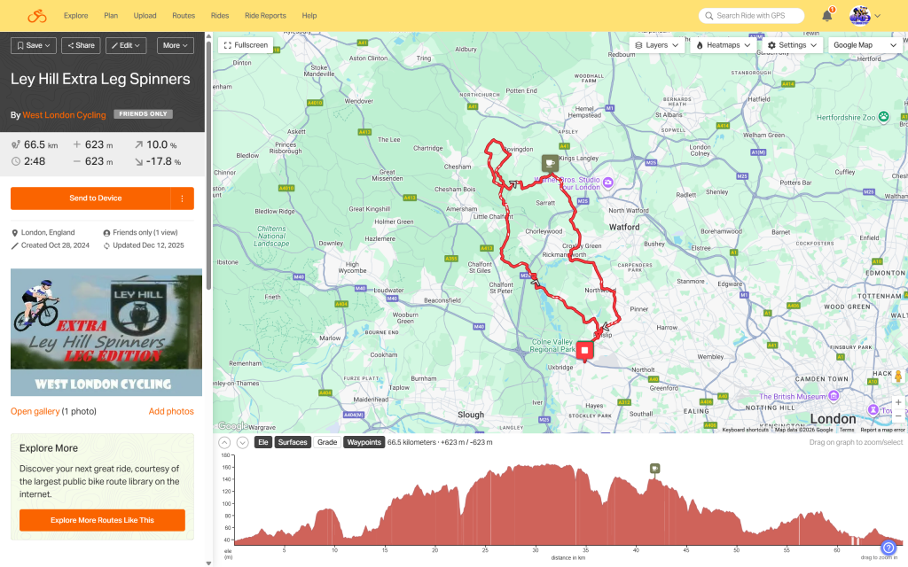This screenshot has width=908, height=567.
Task: Open the notifications bell
Action: (826, 16)
